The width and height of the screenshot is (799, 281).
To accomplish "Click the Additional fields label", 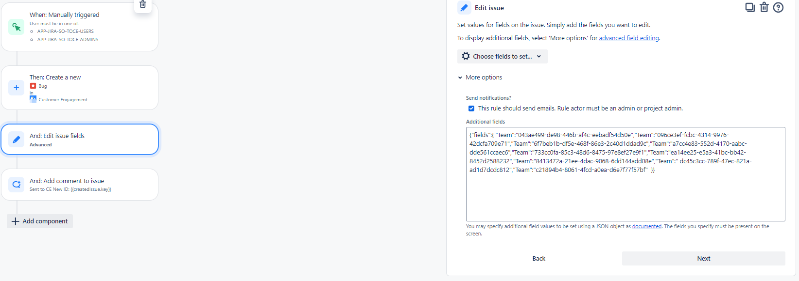I will (486, 122).
